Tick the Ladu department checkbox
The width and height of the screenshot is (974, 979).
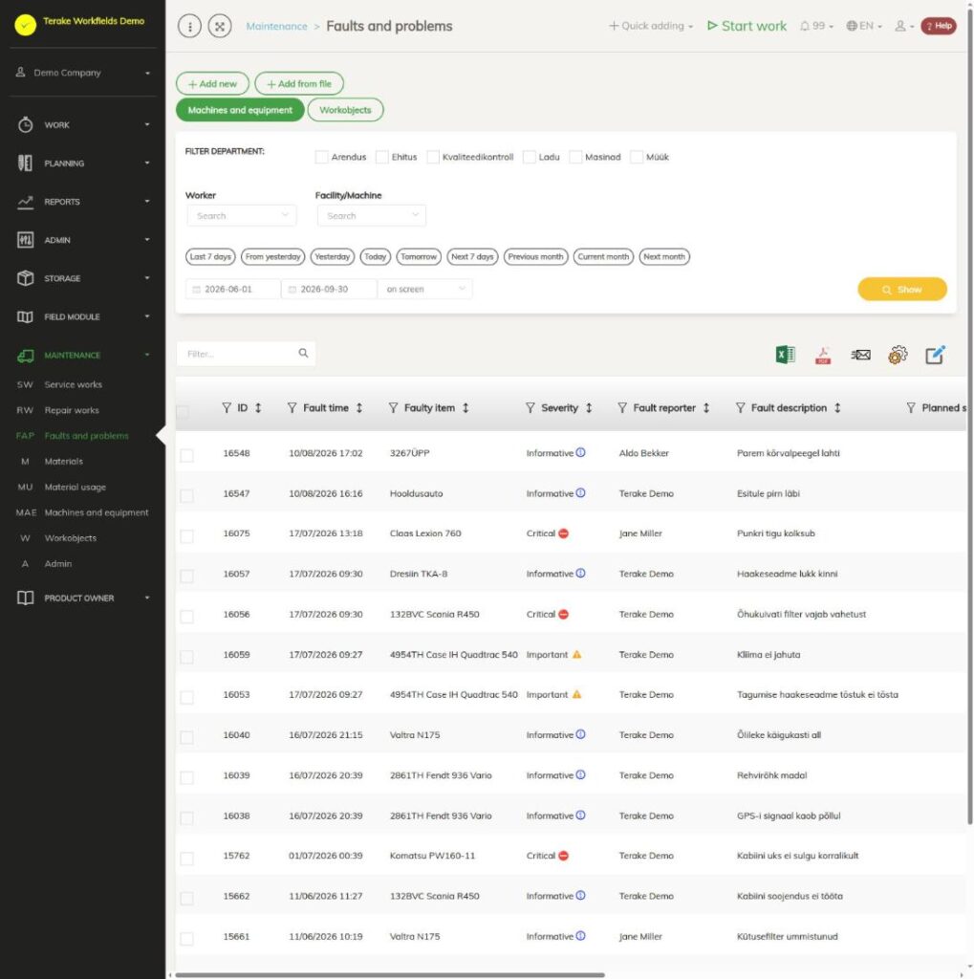(529, 157)
